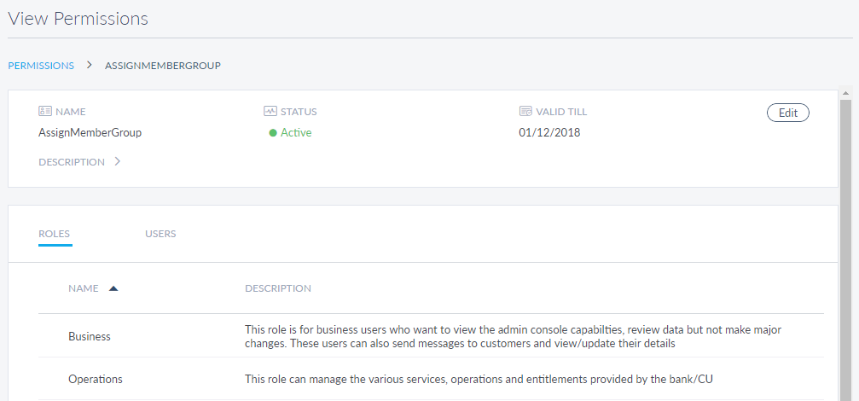
Task: Select the Operations role row
Action: [96, 379]
